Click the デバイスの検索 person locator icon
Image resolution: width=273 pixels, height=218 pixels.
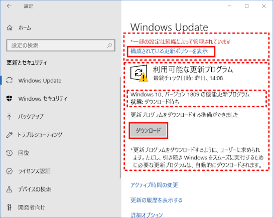click(9, 189)
